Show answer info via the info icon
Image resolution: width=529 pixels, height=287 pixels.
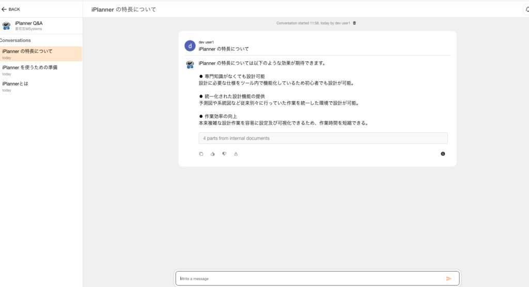click(x=443, y=154)
